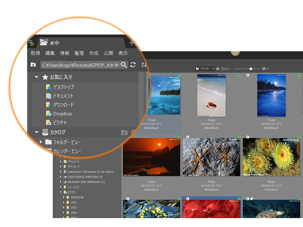Expand the 2002 folder node
The image size is (303, 227).
(63, 202)
